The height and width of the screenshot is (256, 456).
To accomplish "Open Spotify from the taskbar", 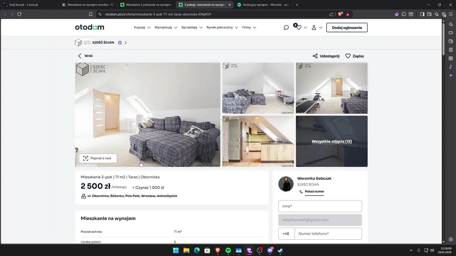I will pos(228,250).
